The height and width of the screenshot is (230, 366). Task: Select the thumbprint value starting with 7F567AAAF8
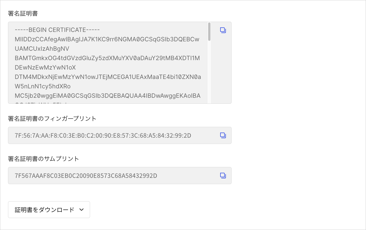(85, 176)
